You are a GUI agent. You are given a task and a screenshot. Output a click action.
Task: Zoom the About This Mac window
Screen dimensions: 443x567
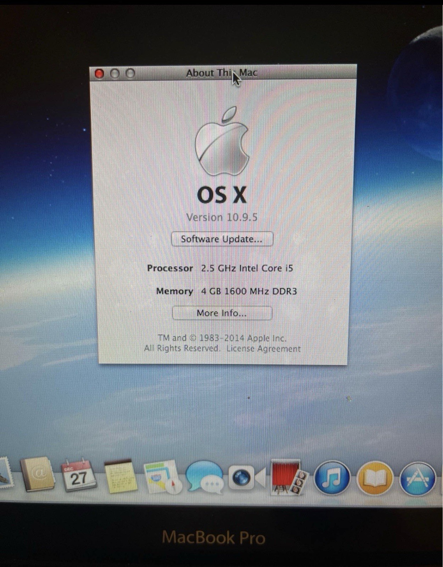130,73
